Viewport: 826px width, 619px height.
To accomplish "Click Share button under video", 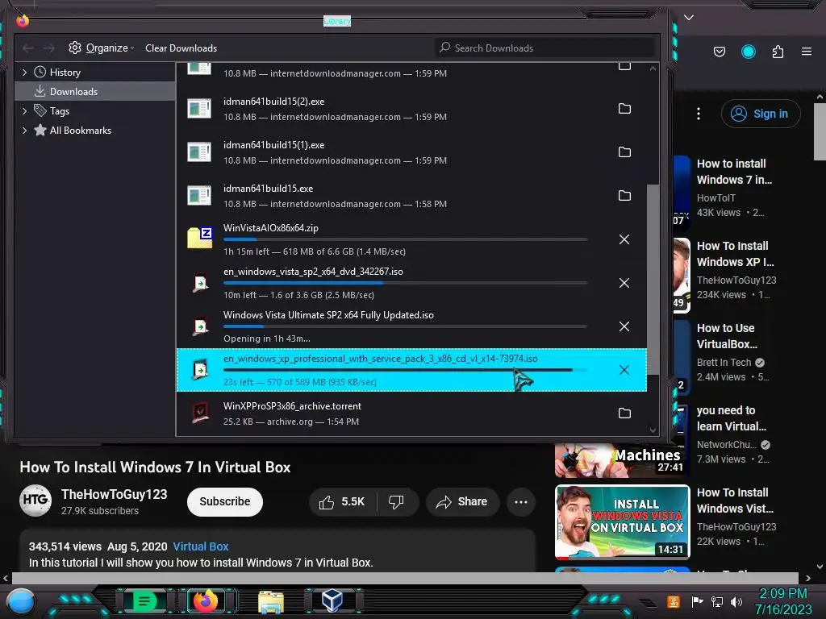I will click(x=462, y=501).
